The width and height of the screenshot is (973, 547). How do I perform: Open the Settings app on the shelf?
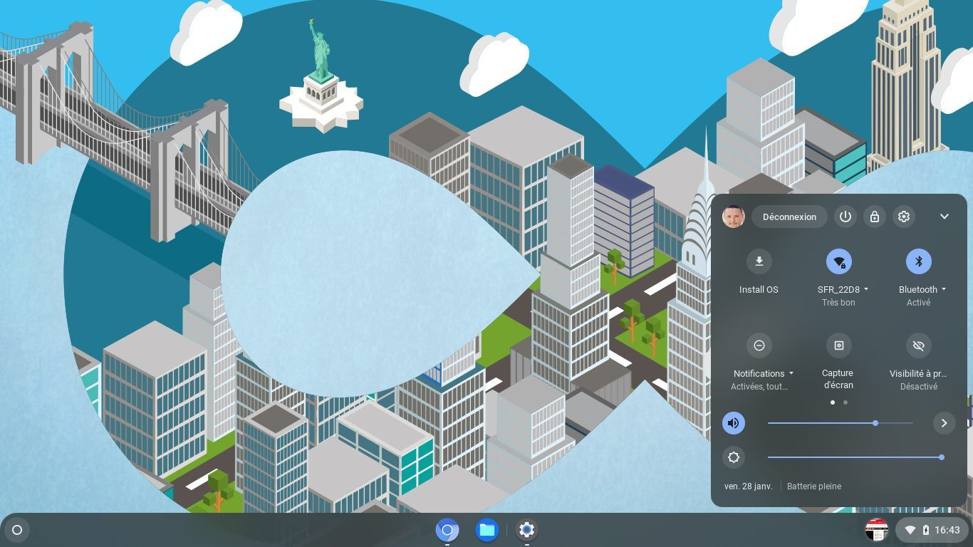(526, 530)
